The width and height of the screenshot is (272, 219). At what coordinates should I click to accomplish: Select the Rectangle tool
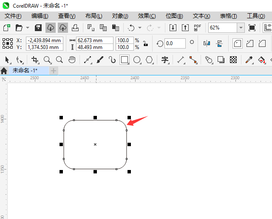[x=125, y=60]
